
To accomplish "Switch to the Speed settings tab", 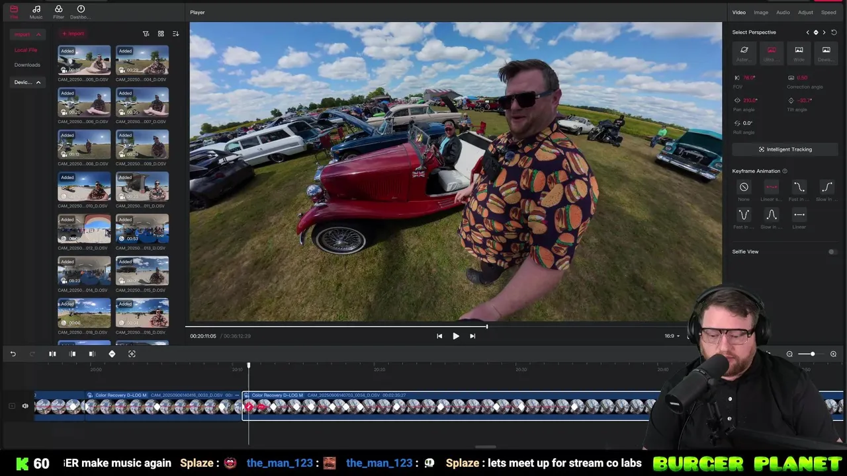I will [x=828, y=13].
